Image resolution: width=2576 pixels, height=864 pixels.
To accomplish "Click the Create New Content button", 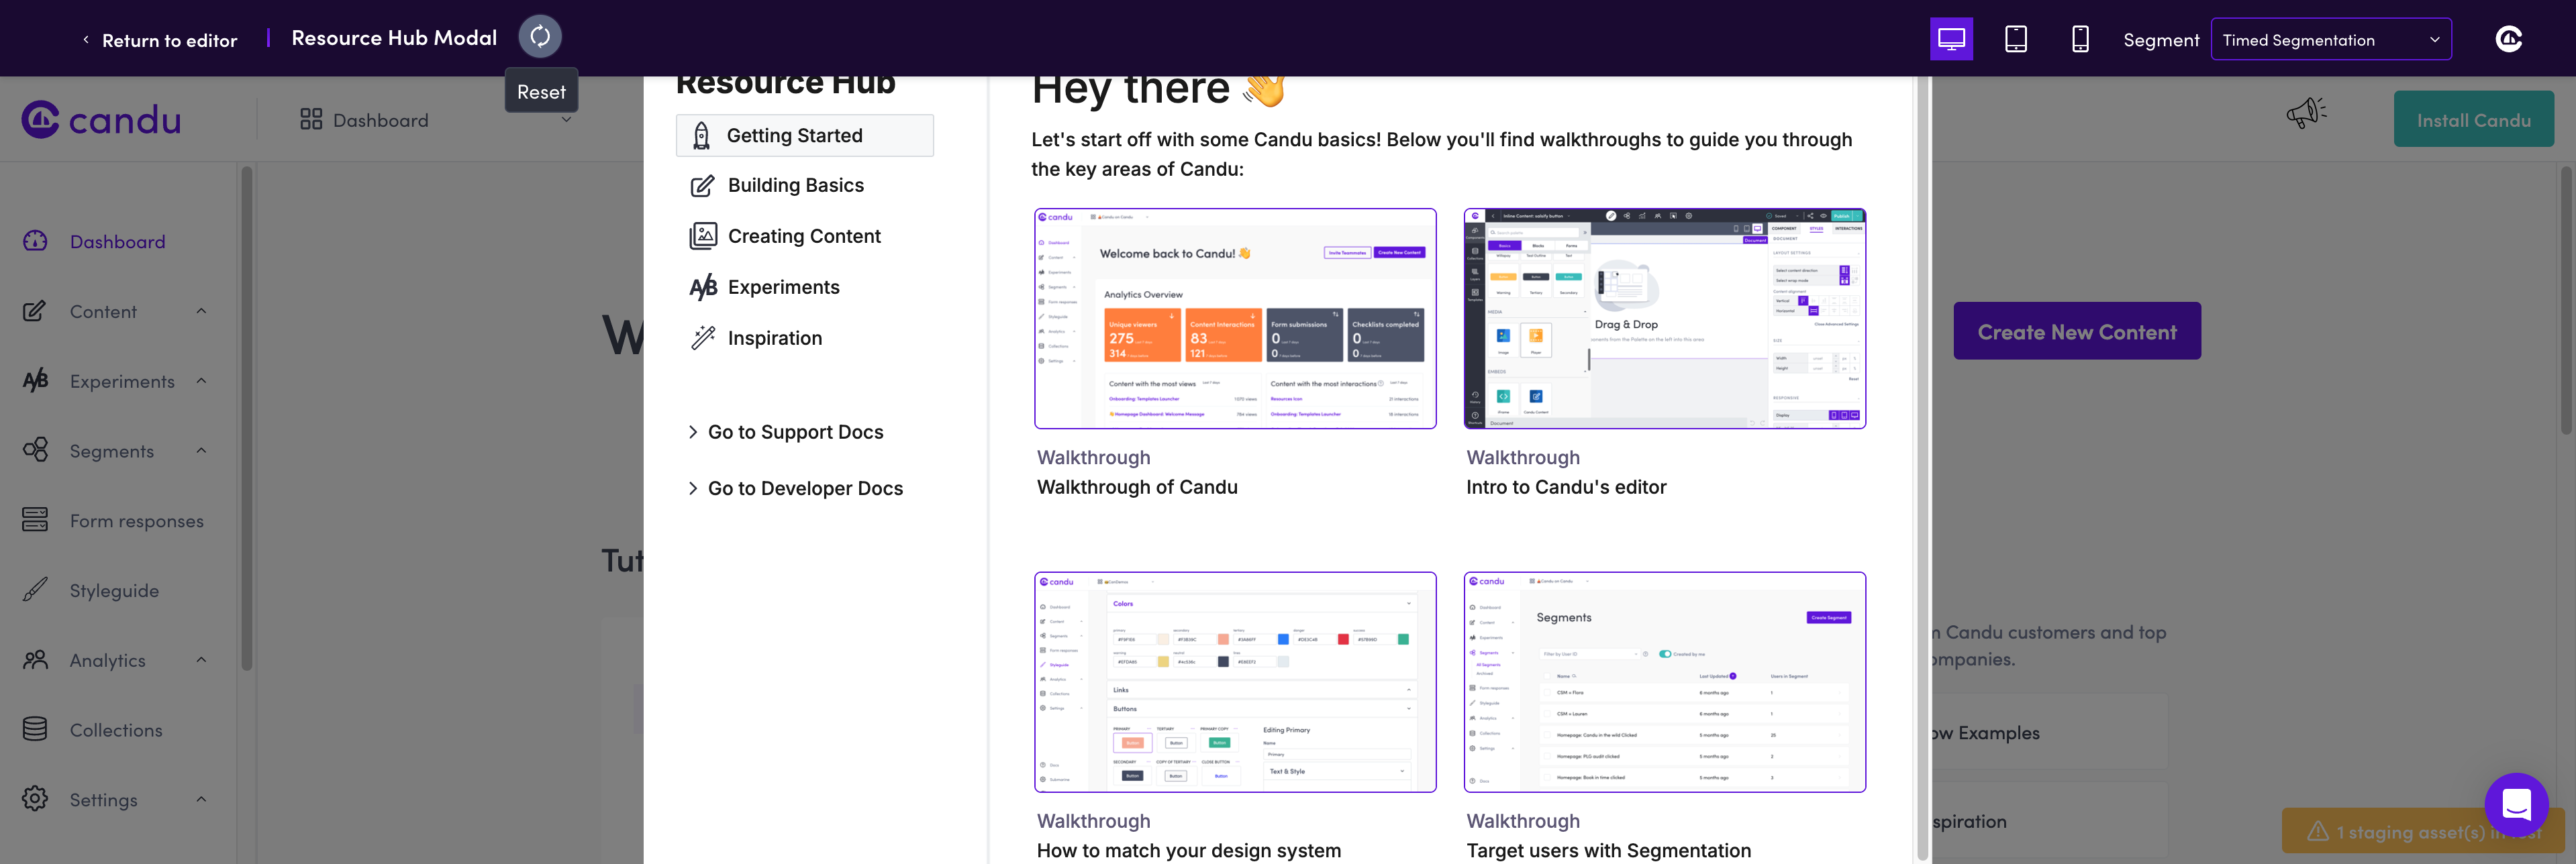I will (2076, 332).
